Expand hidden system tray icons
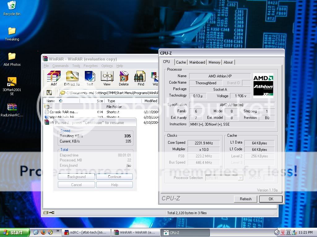317x237 pixels. tap(277, 232)
